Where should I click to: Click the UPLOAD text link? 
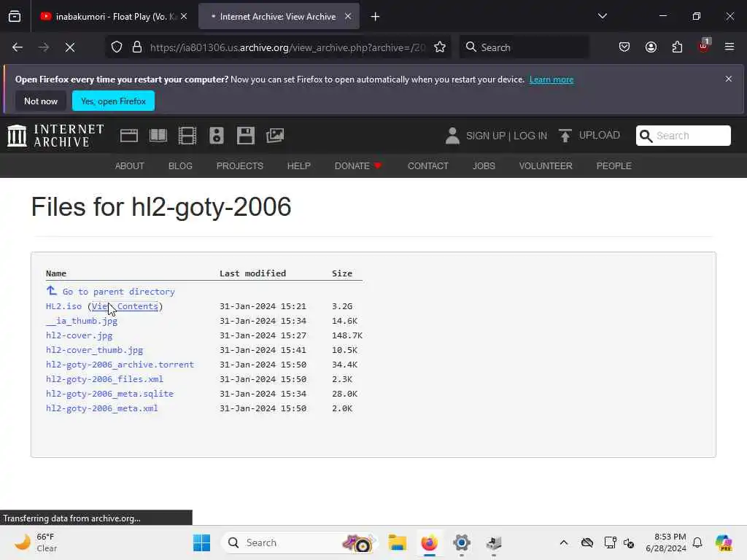(600, 135)
